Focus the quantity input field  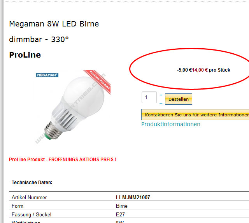(x=149, y=97)
